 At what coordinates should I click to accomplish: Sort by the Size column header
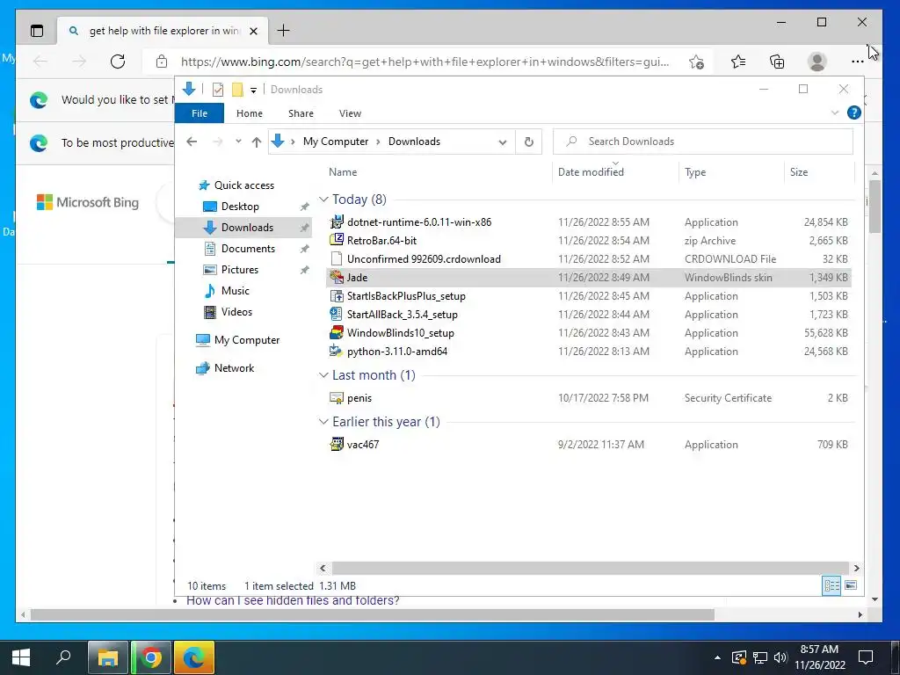tap(798, 172)
